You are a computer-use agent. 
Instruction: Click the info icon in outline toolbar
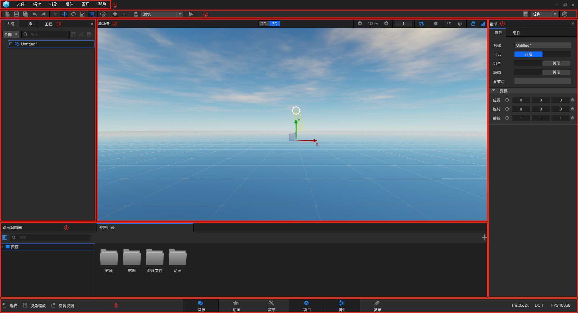pos(89,35)
